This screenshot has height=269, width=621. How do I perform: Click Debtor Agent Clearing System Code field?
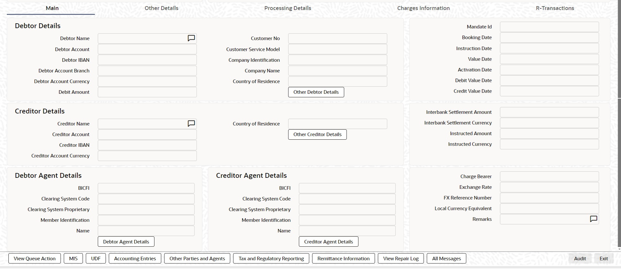click(146, 199)
